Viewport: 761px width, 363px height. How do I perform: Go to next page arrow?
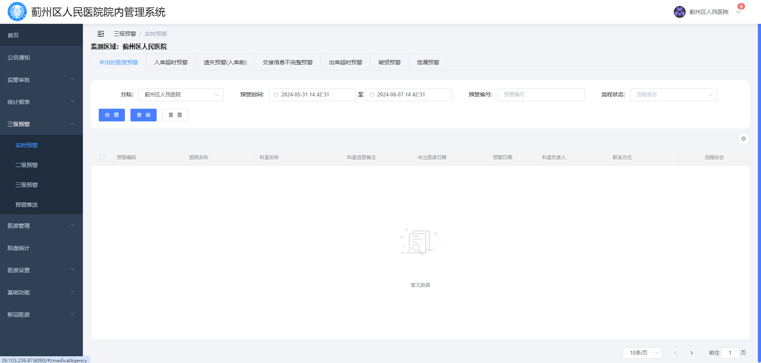pos(692,353)
